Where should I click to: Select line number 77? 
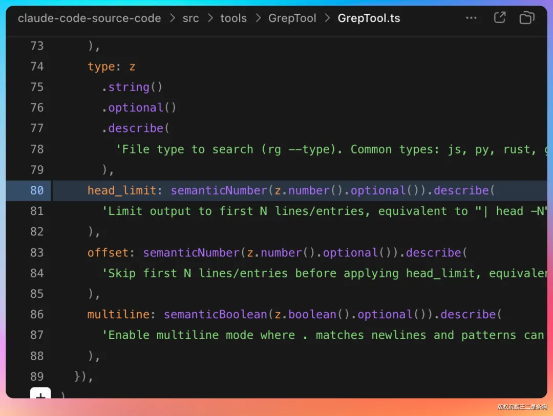point(37,128)
